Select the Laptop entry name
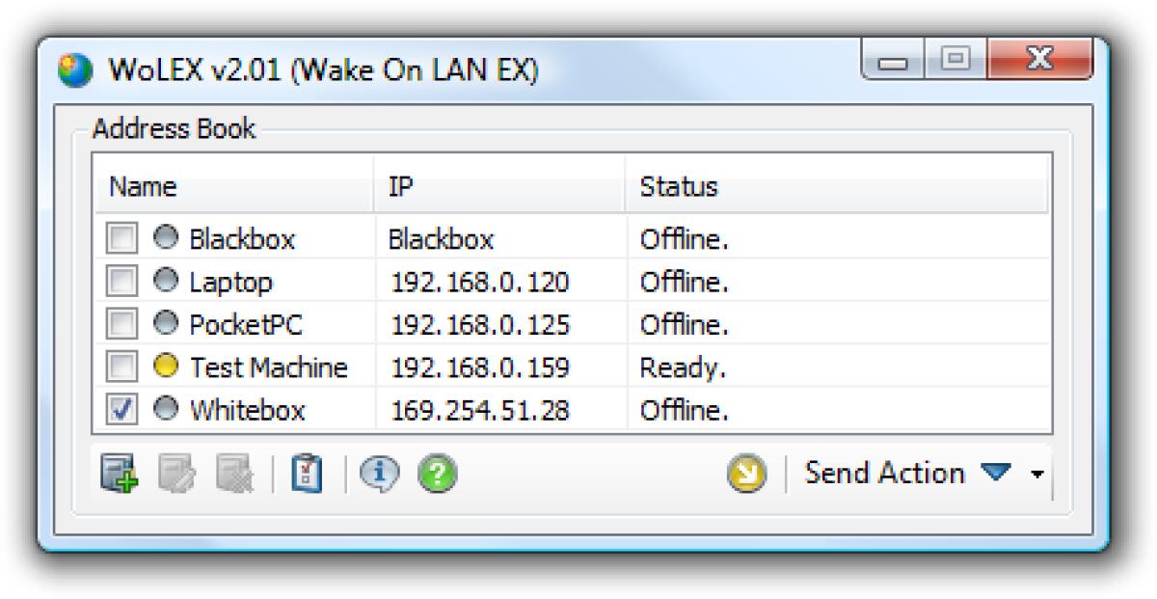The height and width of the screenshot is (599, 1157). [230, 282]
